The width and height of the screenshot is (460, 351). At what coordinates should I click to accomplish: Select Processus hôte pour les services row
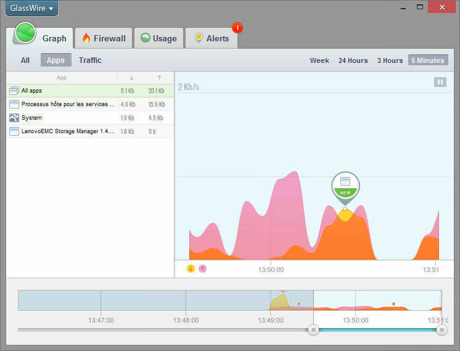point(90,104)
